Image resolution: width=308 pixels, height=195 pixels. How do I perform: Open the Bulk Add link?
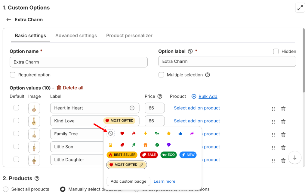(x=208, y=96)
